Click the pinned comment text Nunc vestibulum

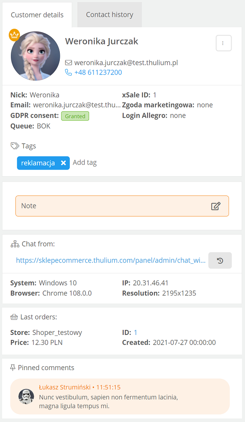pyautogui.click(x=109, y=401)
